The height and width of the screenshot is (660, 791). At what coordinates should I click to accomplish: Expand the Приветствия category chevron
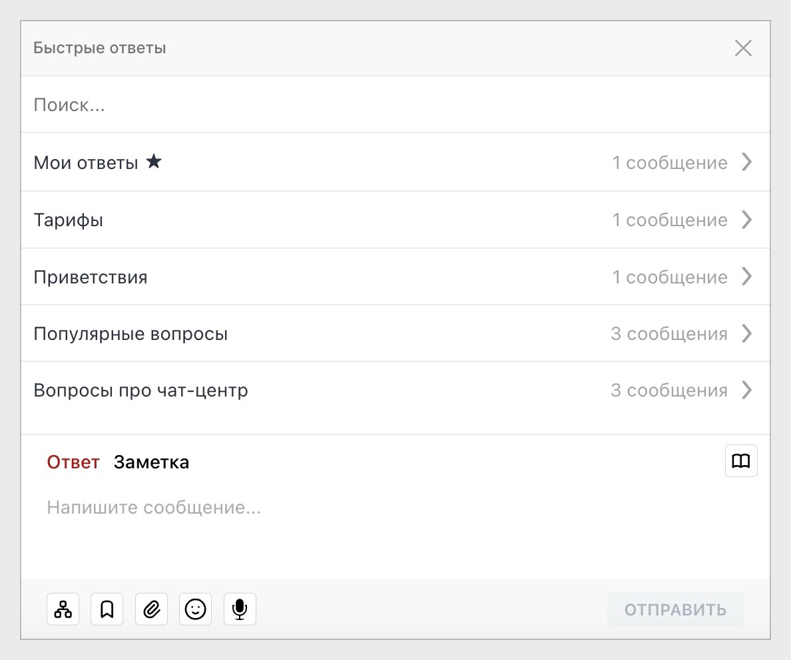pyautogui.click(x=747, y=276)
